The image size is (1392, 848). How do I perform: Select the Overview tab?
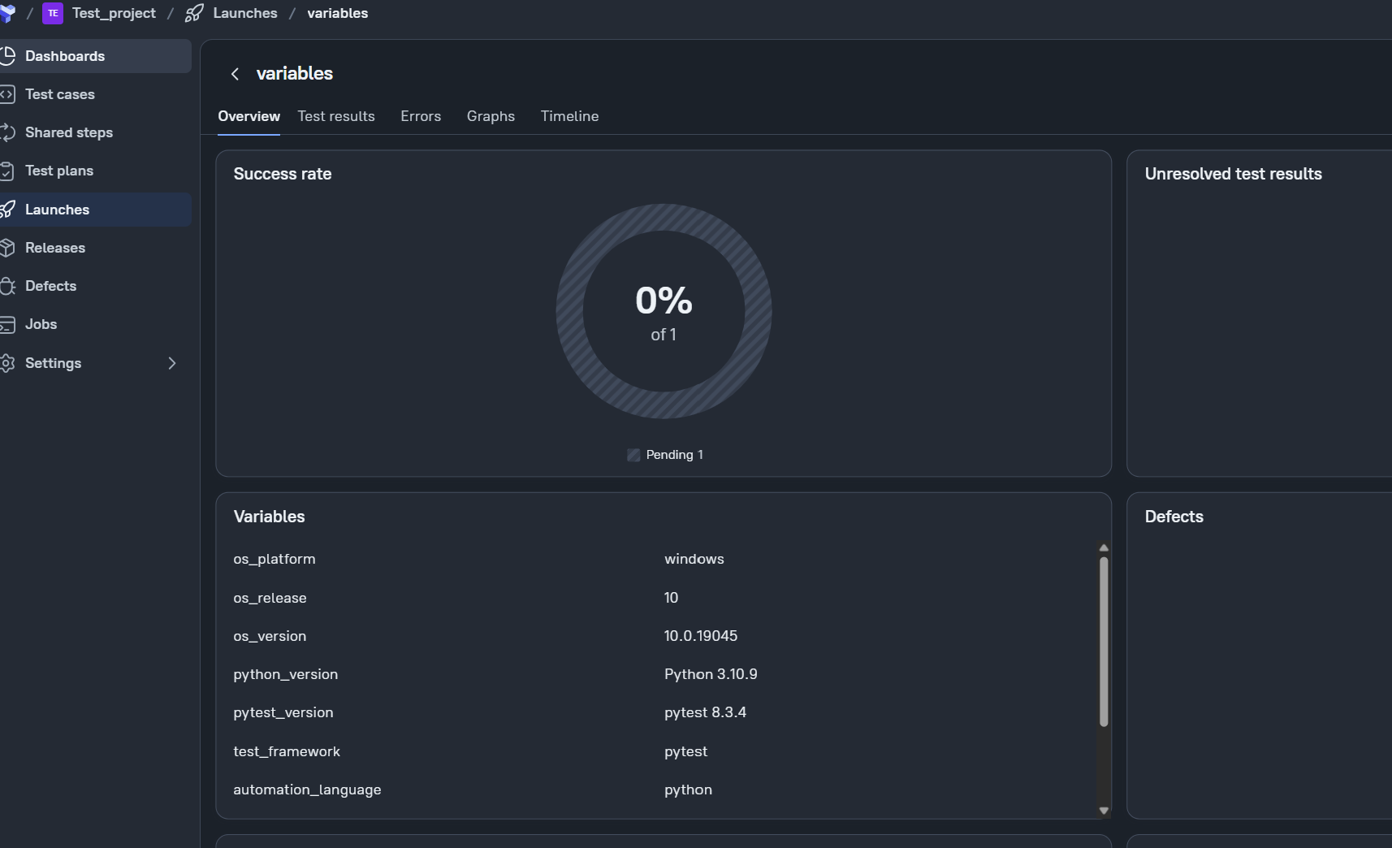pyautogui.click(x=249, y=116)
